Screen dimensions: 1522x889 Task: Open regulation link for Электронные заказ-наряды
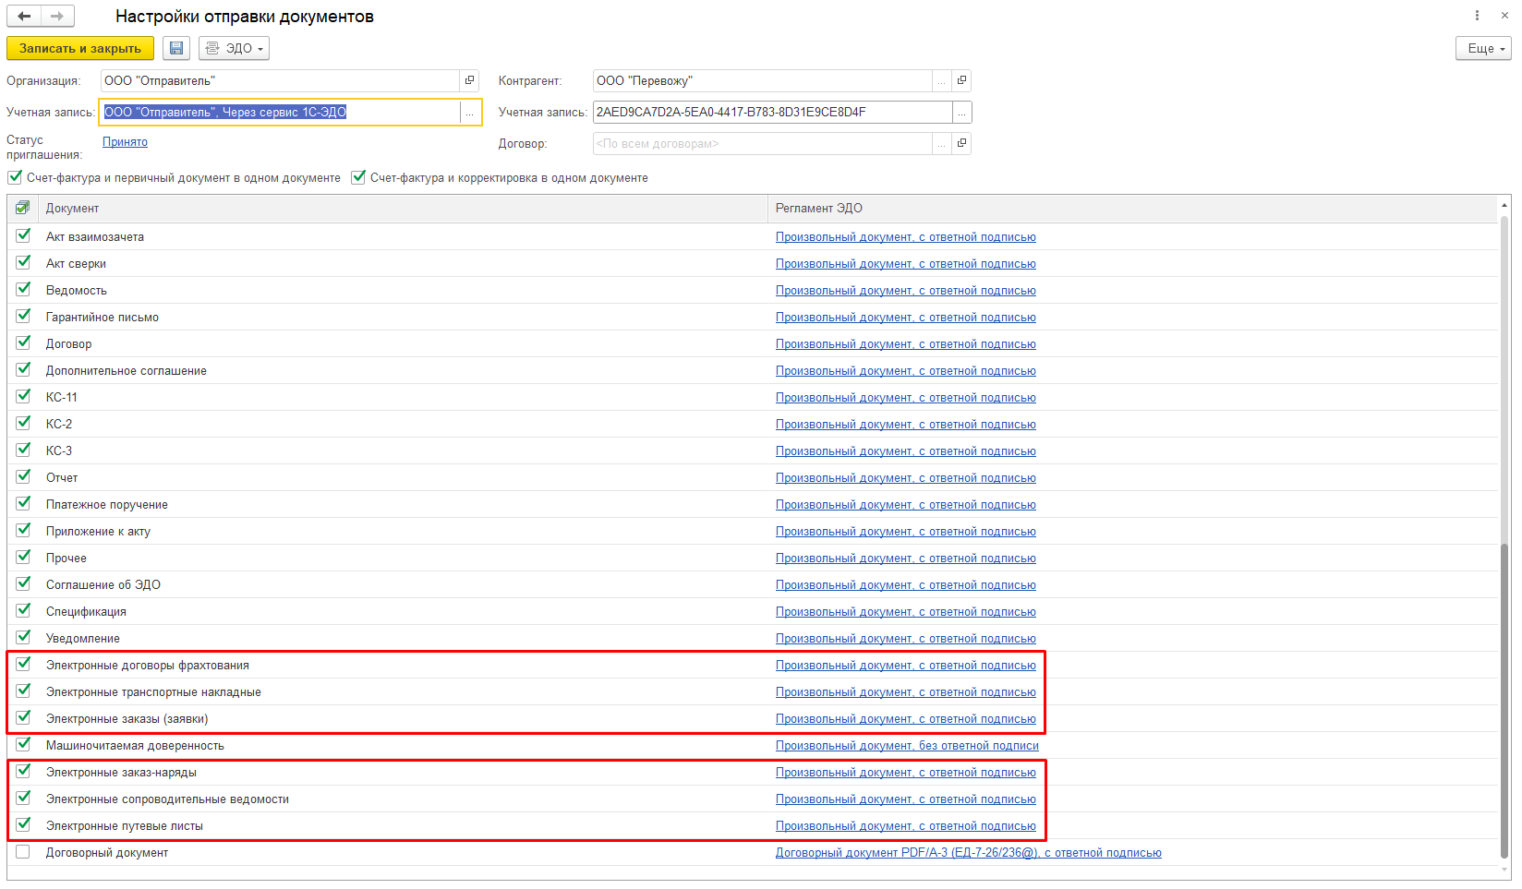(905, 773)
